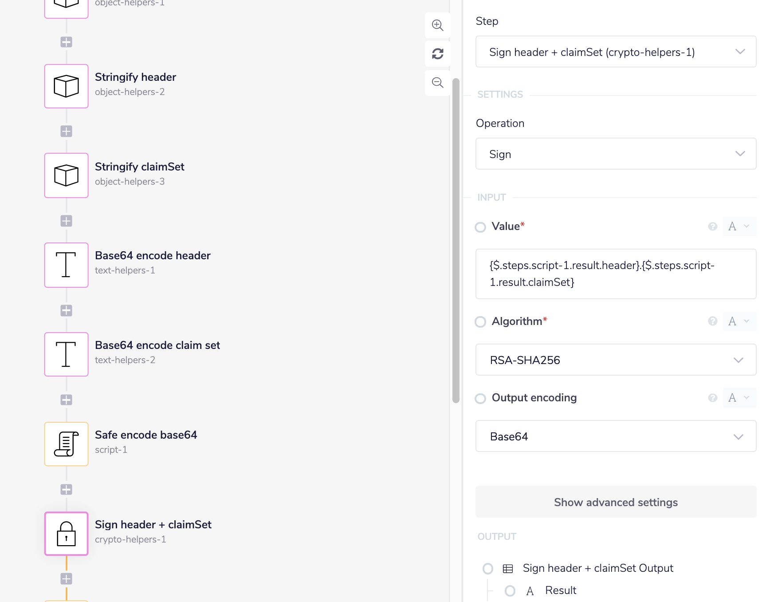Select the Stringify header cube step icon
The width and height of the screenshot is (762, 602).
click(67, 86)
